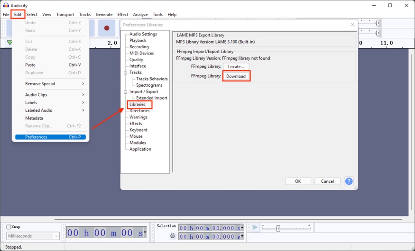
Task: Click the top-right meter slider handle
Action: 378,23
